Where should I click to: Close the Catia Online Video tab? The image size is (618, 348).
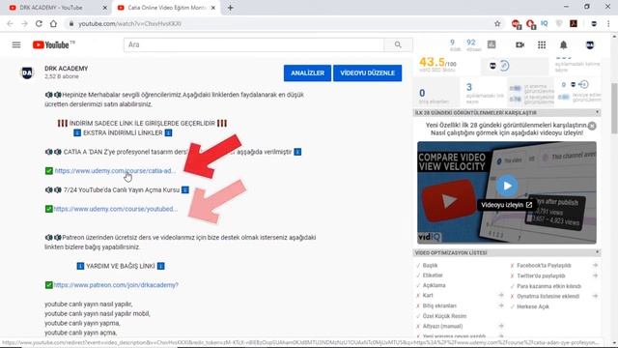(213, 8)
